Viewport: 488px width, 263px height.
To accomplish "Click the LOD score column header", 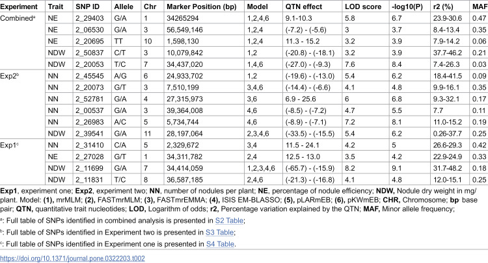I will coord(363,6).
